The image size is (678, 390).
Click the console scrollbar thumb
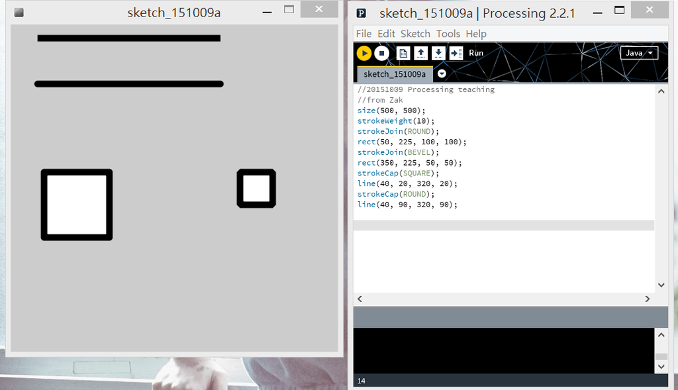661,357
